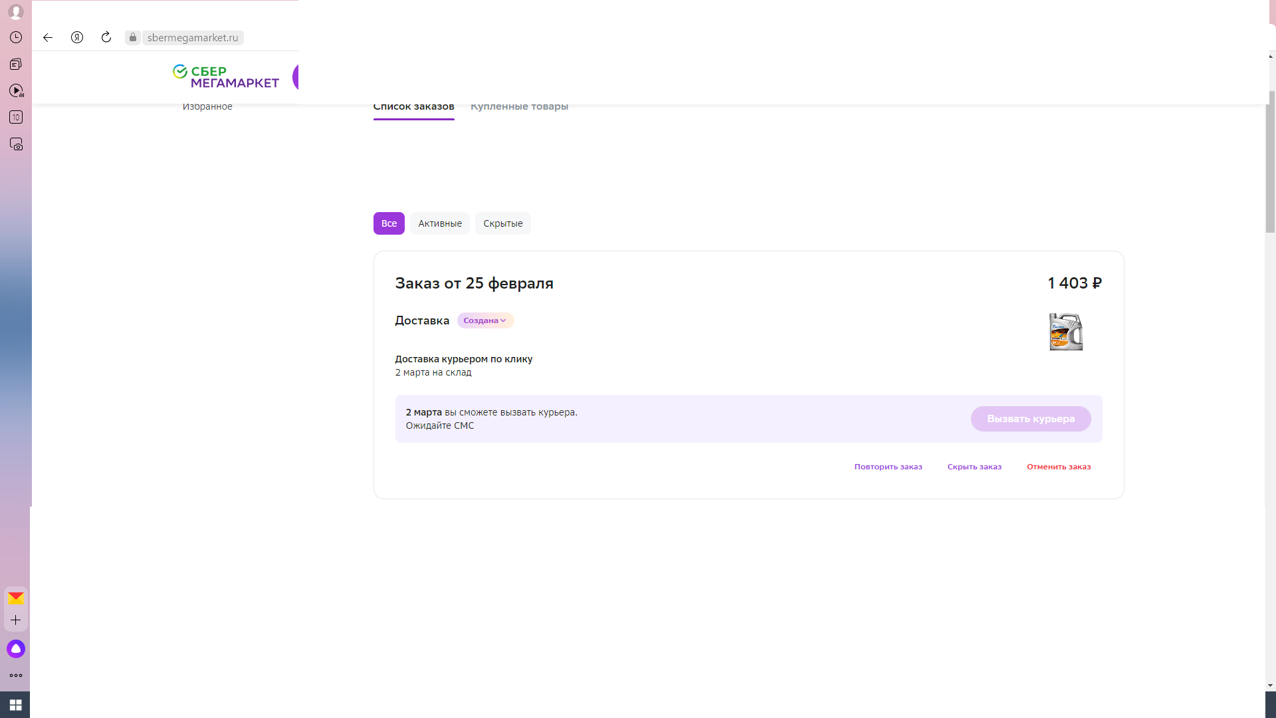This screenshot has height=718, width=1276.
Task: Click 'Отменить заказ' link
Action: click(1059, 467)
